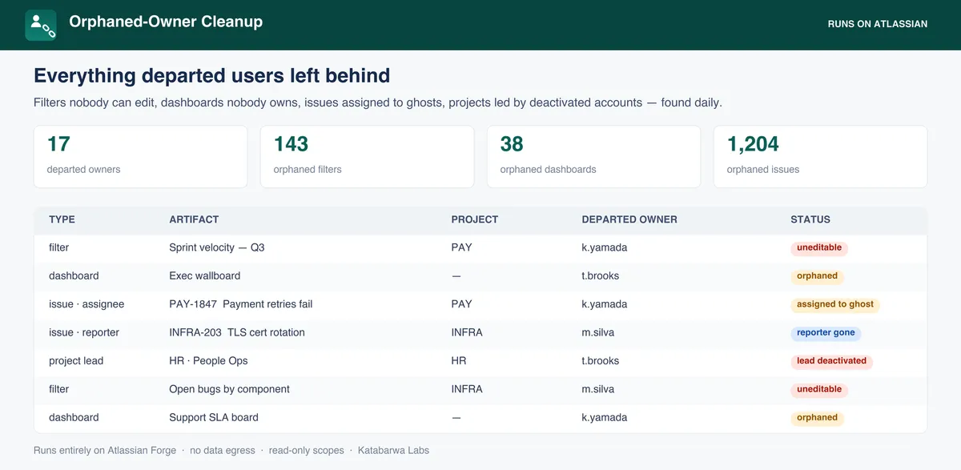Click the lead deactivated status badge

(x=831, y=361)
